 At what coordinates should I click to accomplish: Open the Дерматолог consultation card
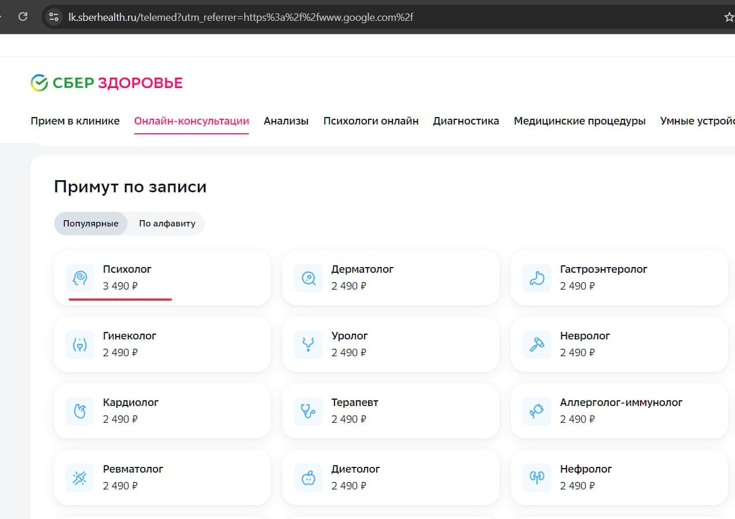coord(391,278)
